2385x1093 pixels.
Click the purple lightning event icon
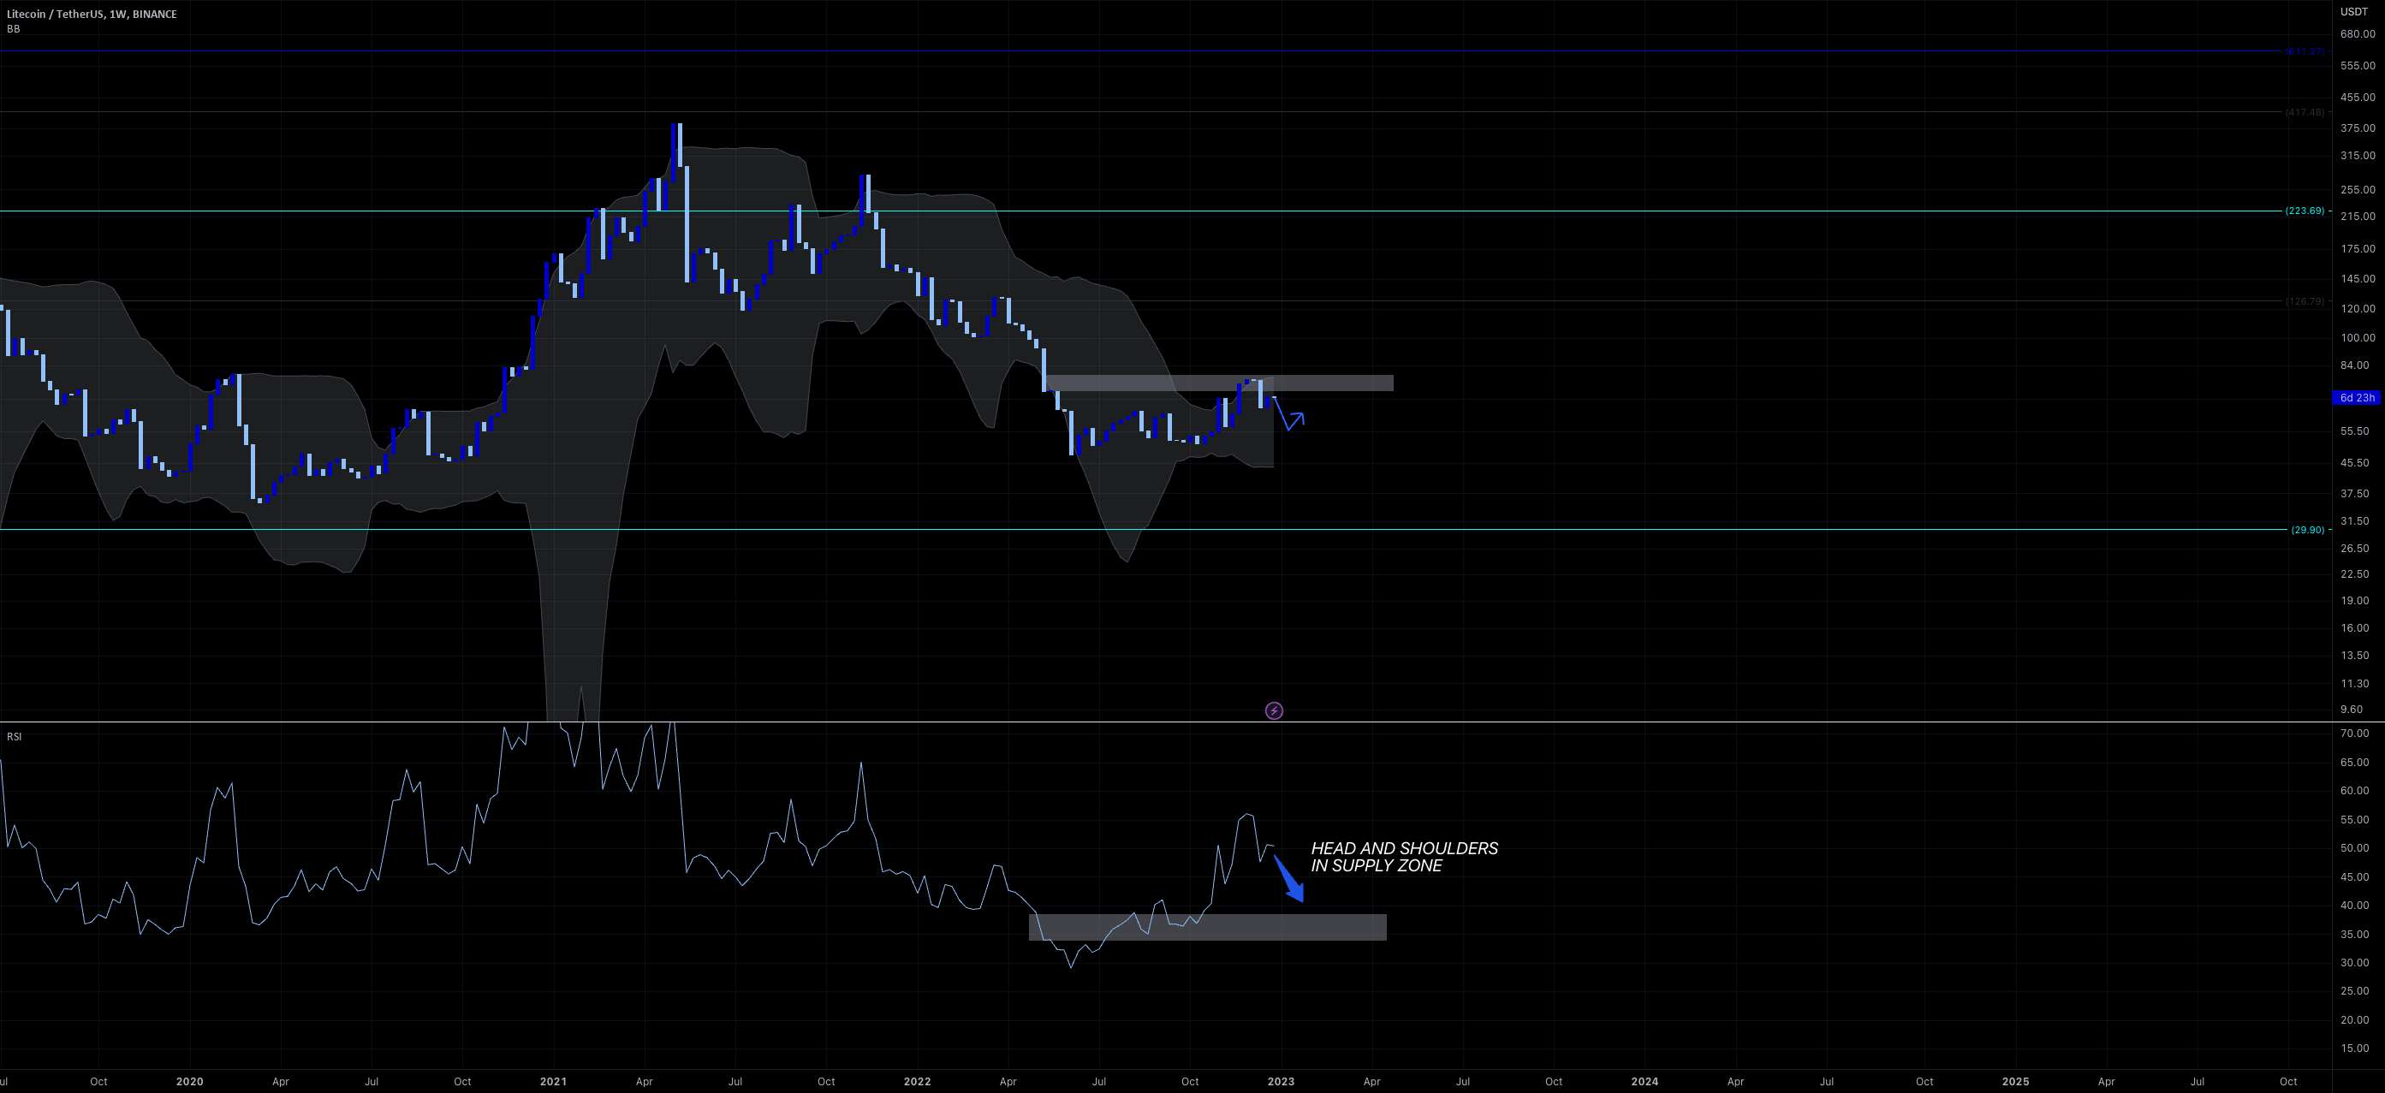[1274, 710]
